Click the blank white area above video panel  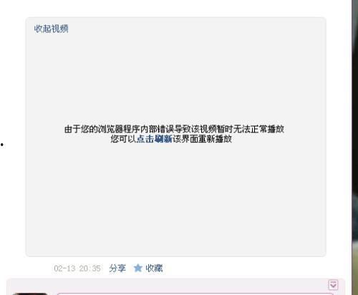[176, 9]
